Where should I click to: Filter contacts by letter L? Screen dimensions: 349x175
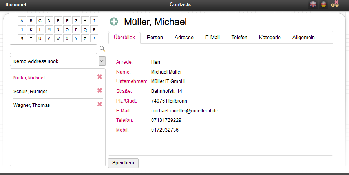pos(40,29)
